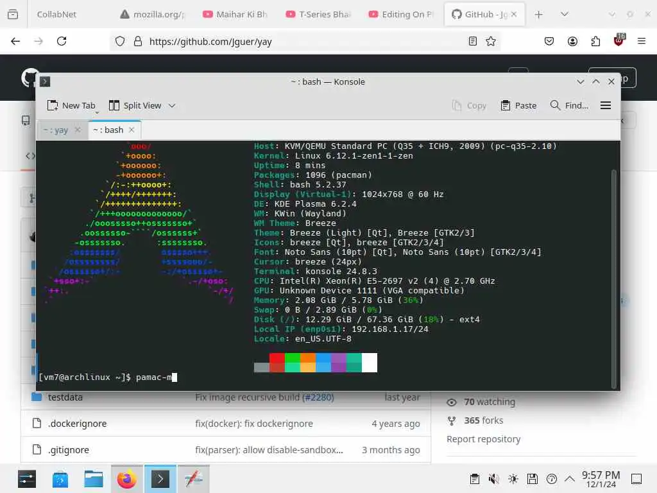The height and width of the screenshot is (493, 657).
Task: Open clipboard tray icon
Action: click(x=475, y=479)
